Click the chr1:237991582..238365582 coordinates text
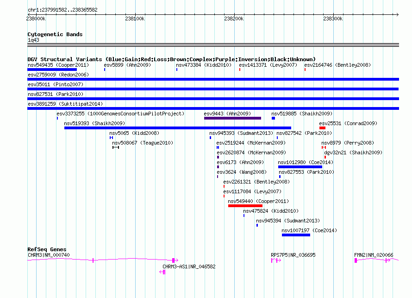Screen dimensions: 412x298 [62, 10]
